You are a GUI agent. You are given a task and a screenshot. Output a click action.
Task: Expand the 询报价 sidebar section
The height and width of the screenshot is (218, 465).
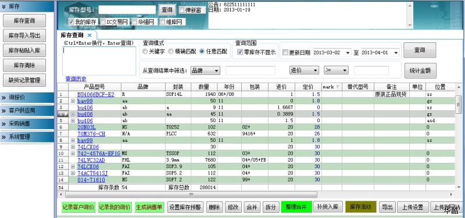27,98
